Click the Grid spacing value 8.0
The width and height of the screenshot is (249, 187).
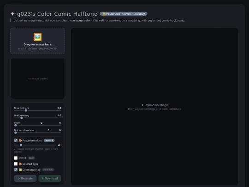coord(59,115)
